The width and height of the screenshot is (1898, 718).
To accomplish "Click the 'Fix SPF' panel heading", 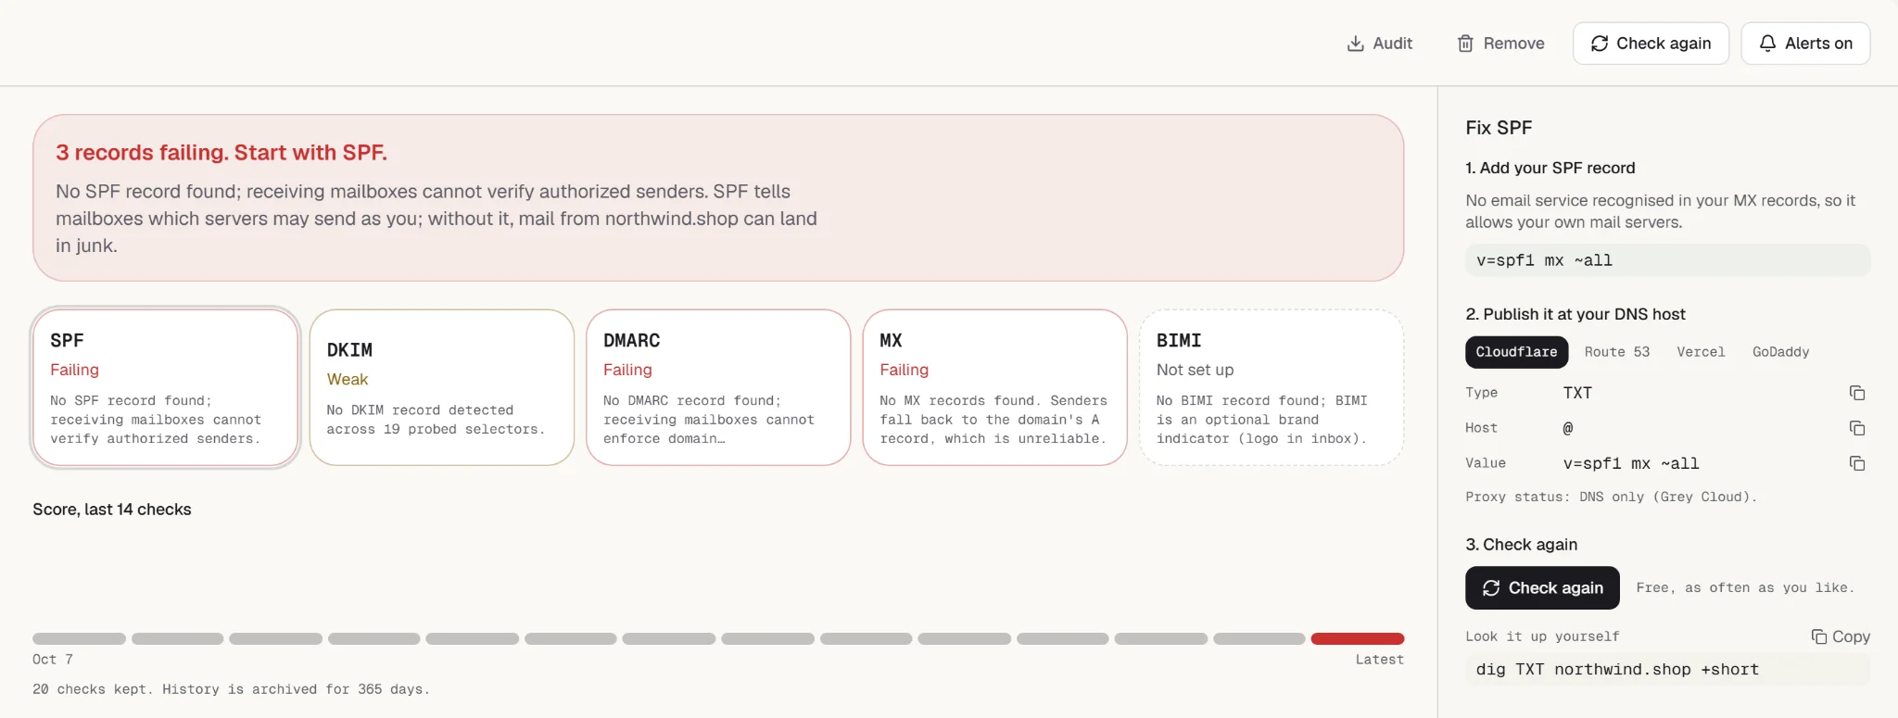I will tap(1499, 128).
